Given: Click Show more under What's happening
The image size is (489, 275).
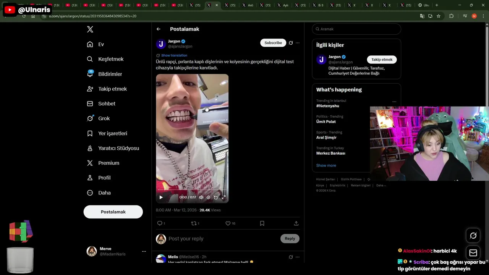Looking at the screenshot, I should (326, 165).
